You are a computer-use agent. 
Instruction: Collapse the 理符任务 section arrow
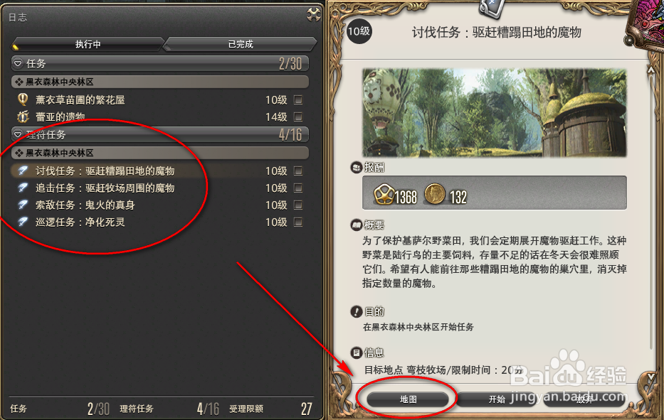pyautogui.click(x=18, y=134)
